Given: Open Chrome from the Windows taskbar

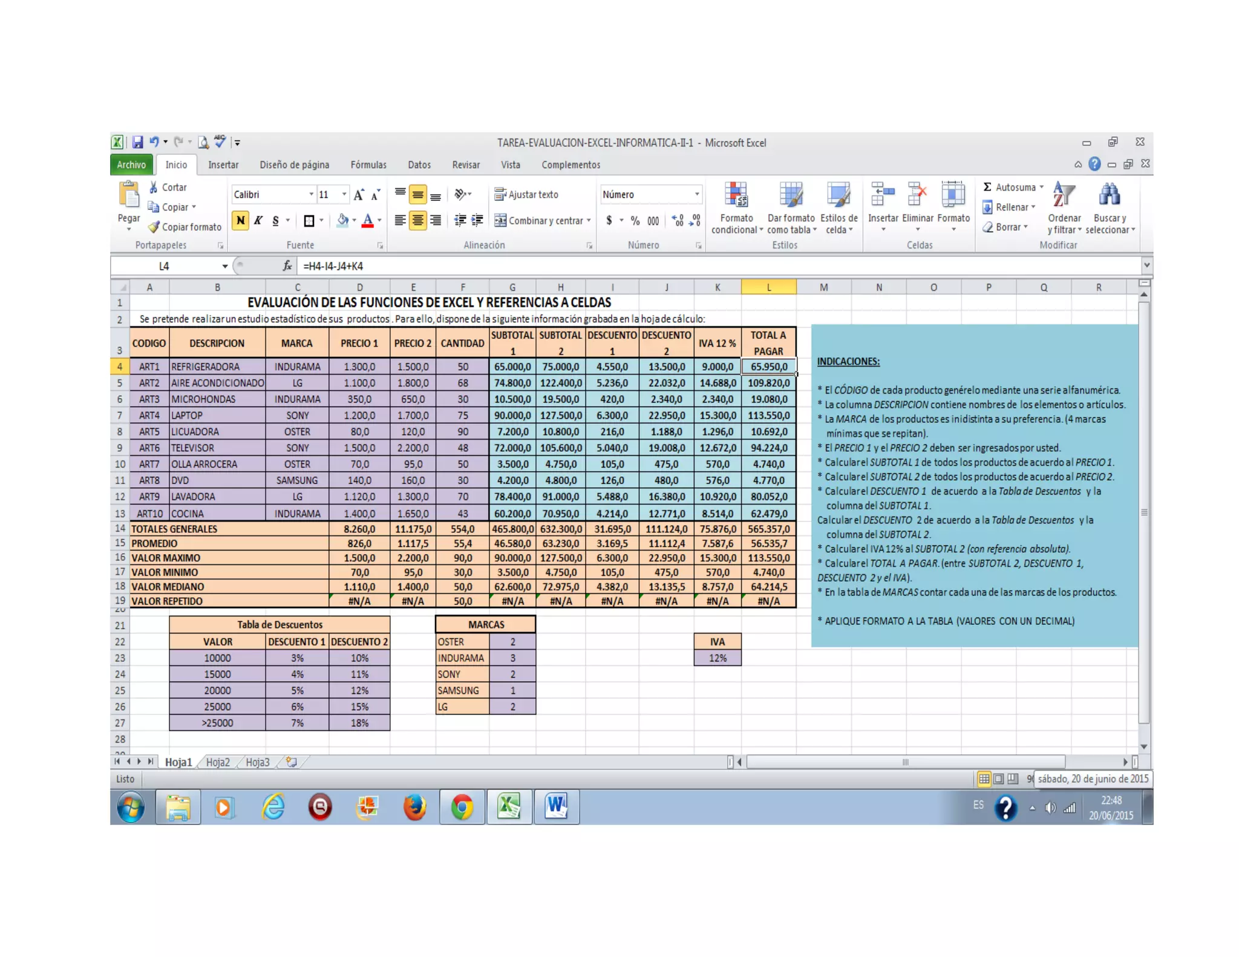Looking at the screenshot, I should tap(462, 807).
